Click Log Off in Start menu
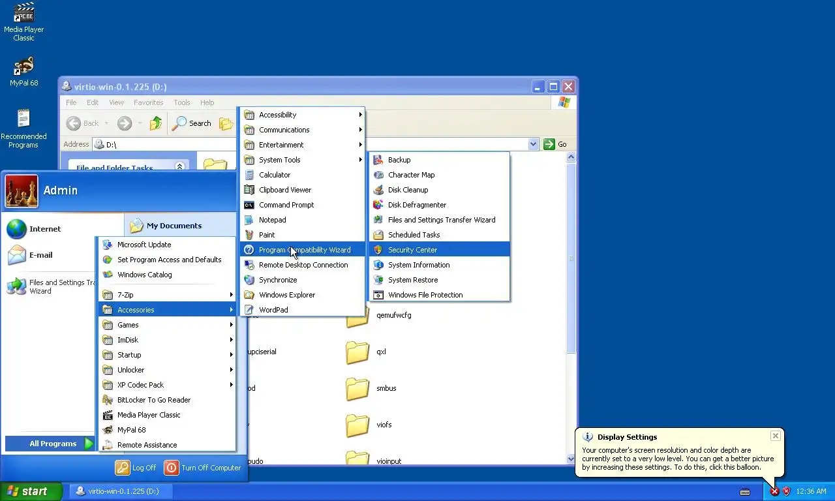Viewport: 835px width, 501px height. (136, 468)
